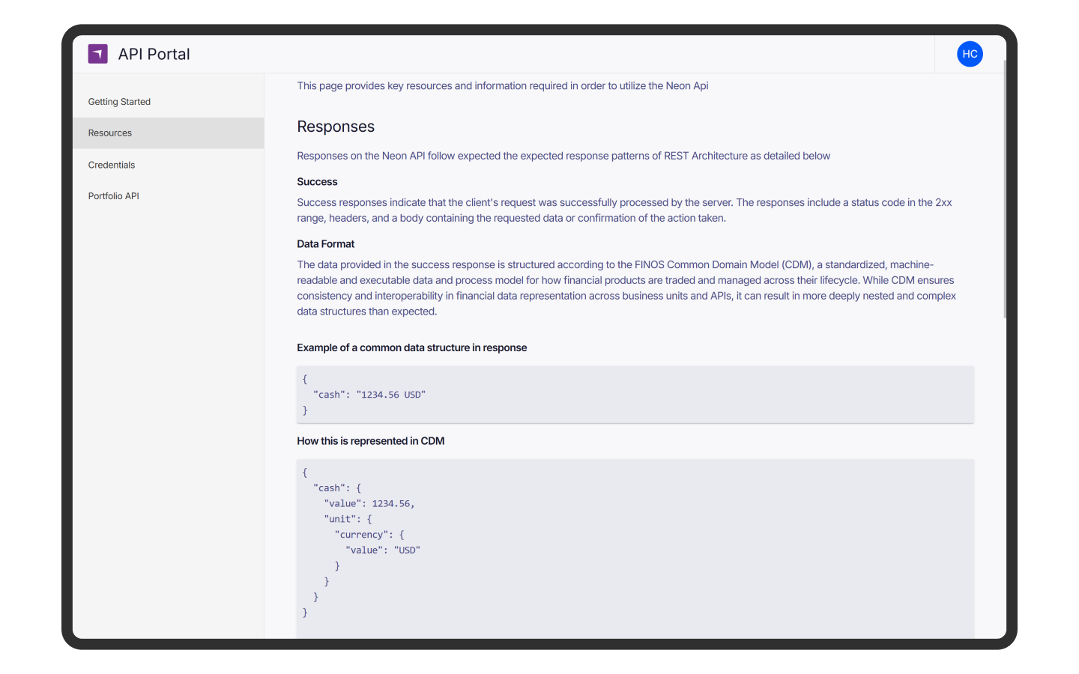
Task: Click the sentence 'Responses on the Neon API follow...'
Action: pyautogui.click(x=563, y=156)
